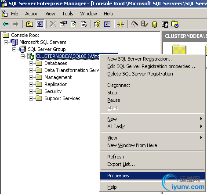Click the Up one level folder icon
The width and height of the screenshot is (207, 194).
[29, 24]
